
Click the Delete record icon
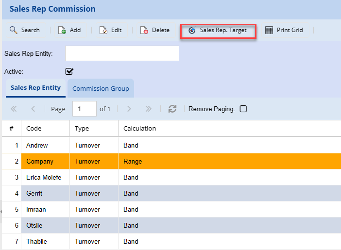(x=144, y=30)
